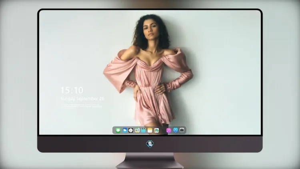Open the Weather app in the dock
Screen dimensions: 300x169
pyautogui.click(x=125, y=130)
